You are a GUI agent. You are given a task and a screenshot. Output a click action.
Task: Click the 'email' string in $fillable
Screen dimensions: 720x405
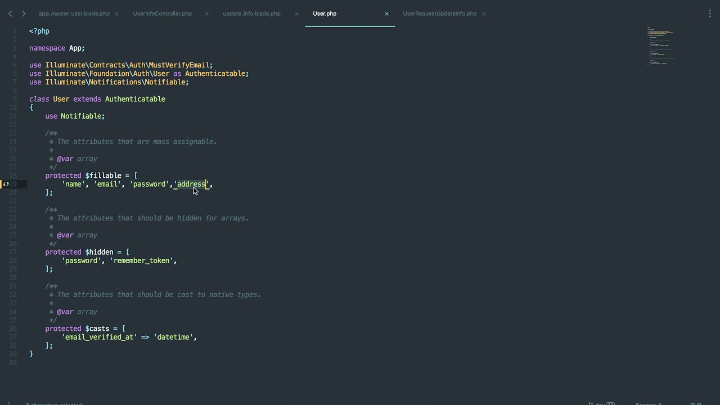[107, 184]
